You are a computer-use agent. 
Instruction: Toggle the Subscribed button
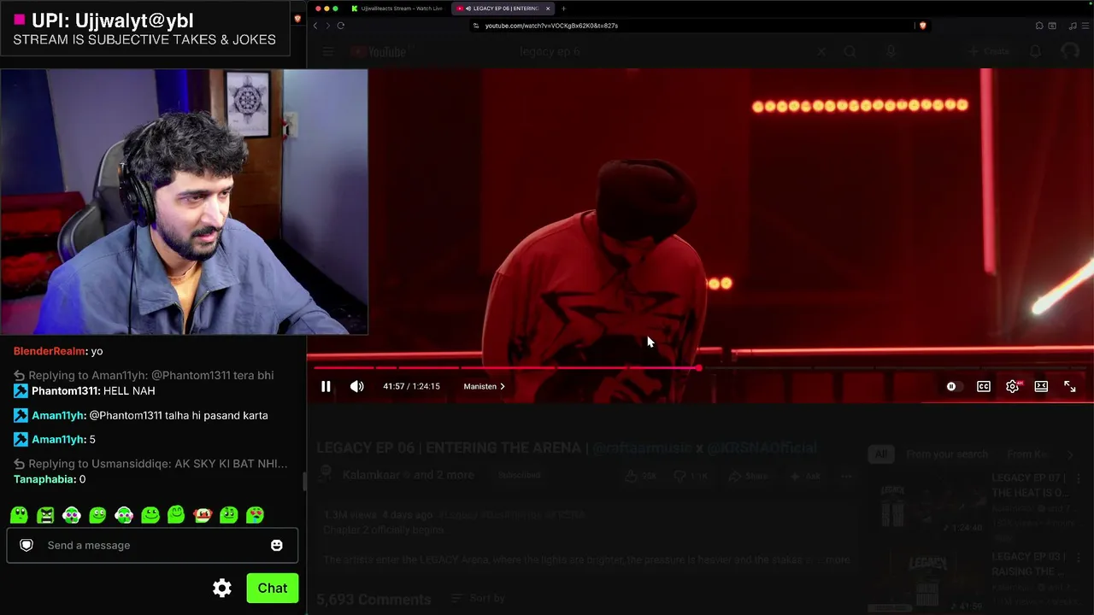(x=520, y=475)
